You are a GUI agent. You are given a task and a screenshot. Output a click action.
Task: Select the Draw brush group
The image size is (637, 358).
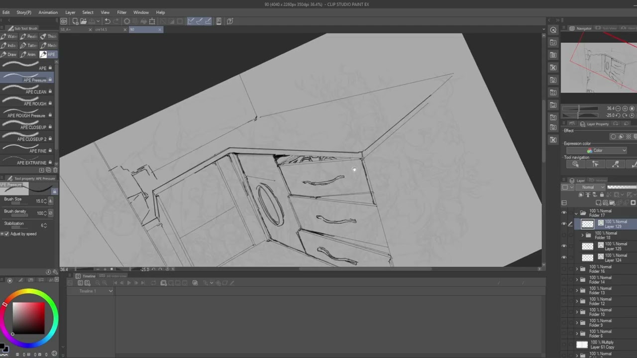point(9,54)
